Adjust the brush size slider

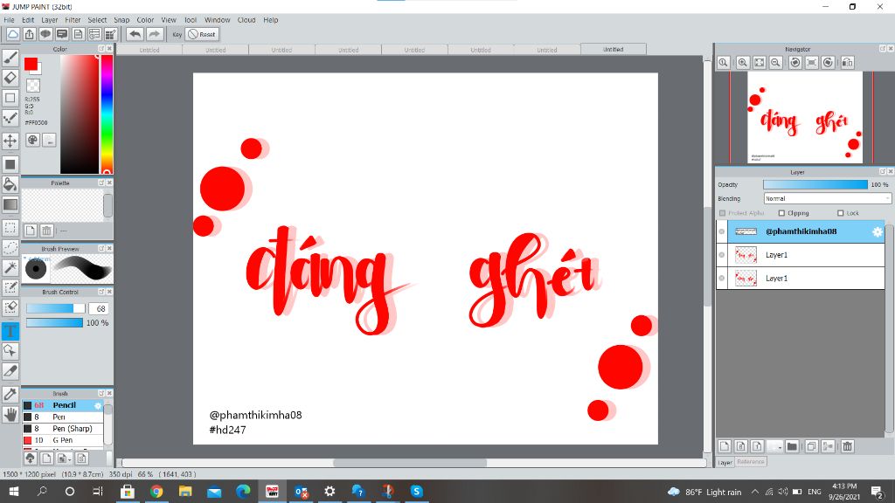pos(55,308)
